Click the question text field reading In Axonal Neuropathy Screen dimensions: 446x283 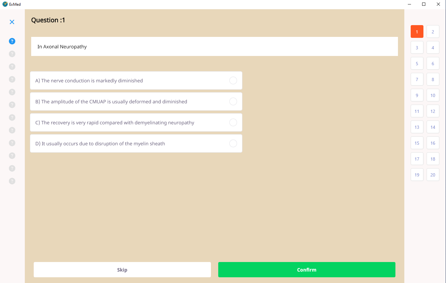click(214, 46)
